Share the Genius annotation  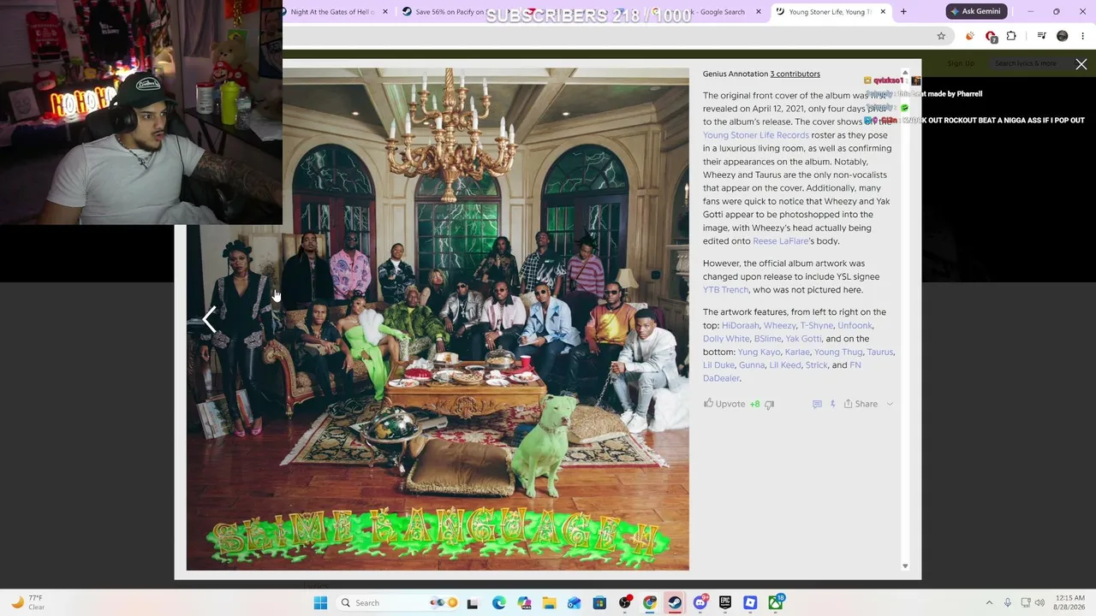click(861, 404)
